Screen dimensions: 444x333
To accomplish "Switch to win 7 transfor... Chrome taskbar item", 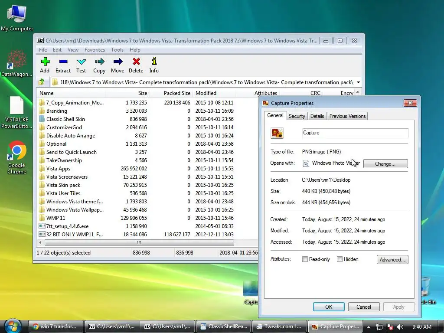I will [56, 326].
